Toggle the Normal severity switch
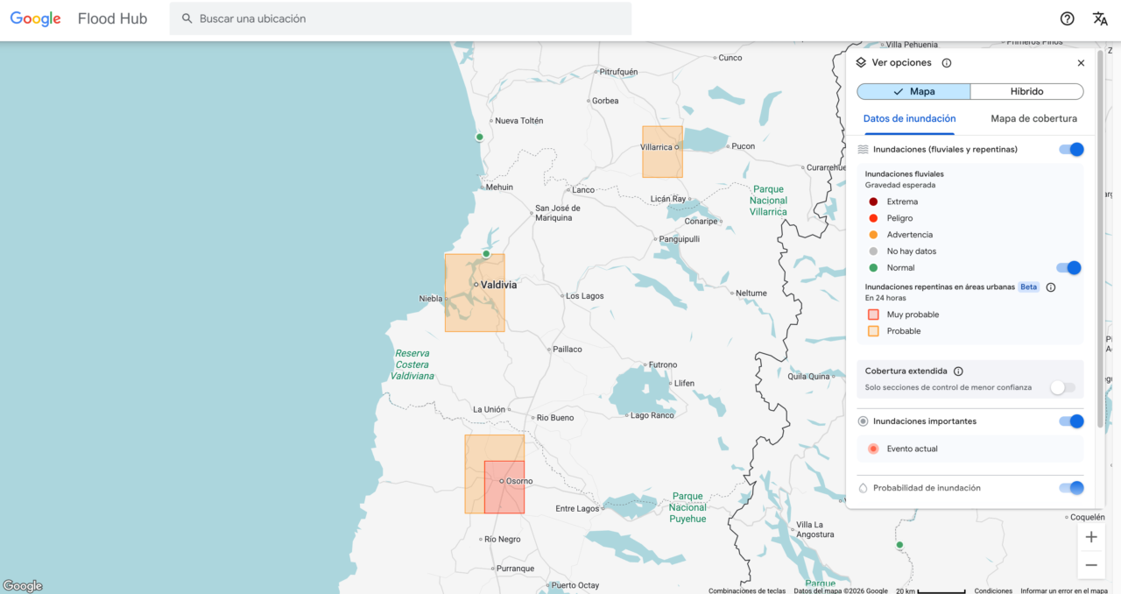The width and height of the screenshot is (1121, 594). pyautogui.click(x=1068, y=268)
